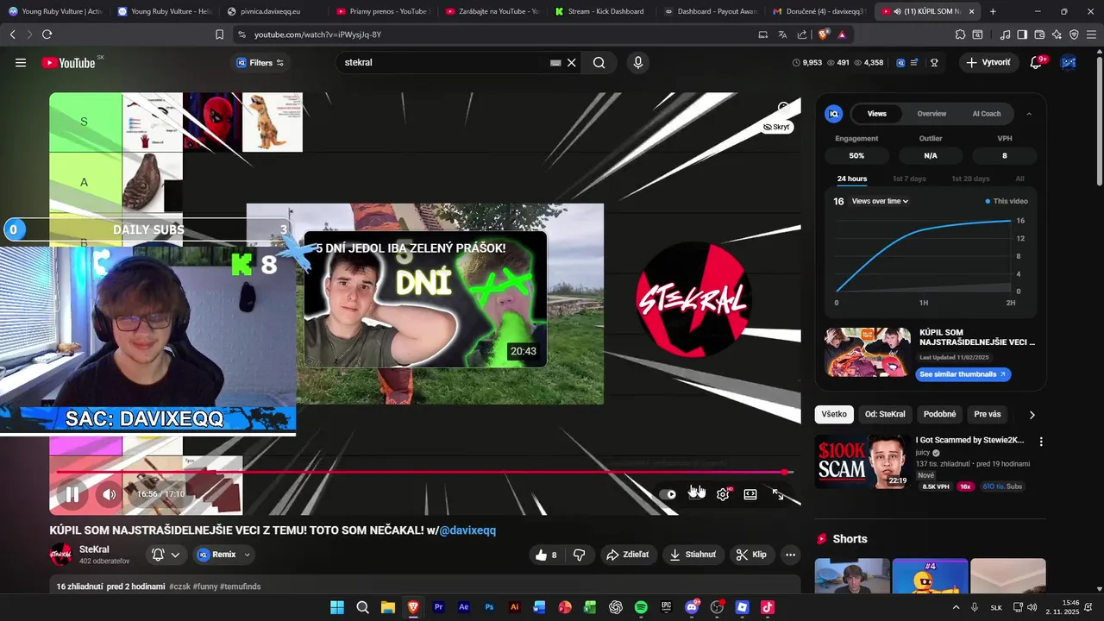The width and height of the screenshot is (1104, 621).
Task: Click the 5 DNÍ end screen video card
Action: 425,299
